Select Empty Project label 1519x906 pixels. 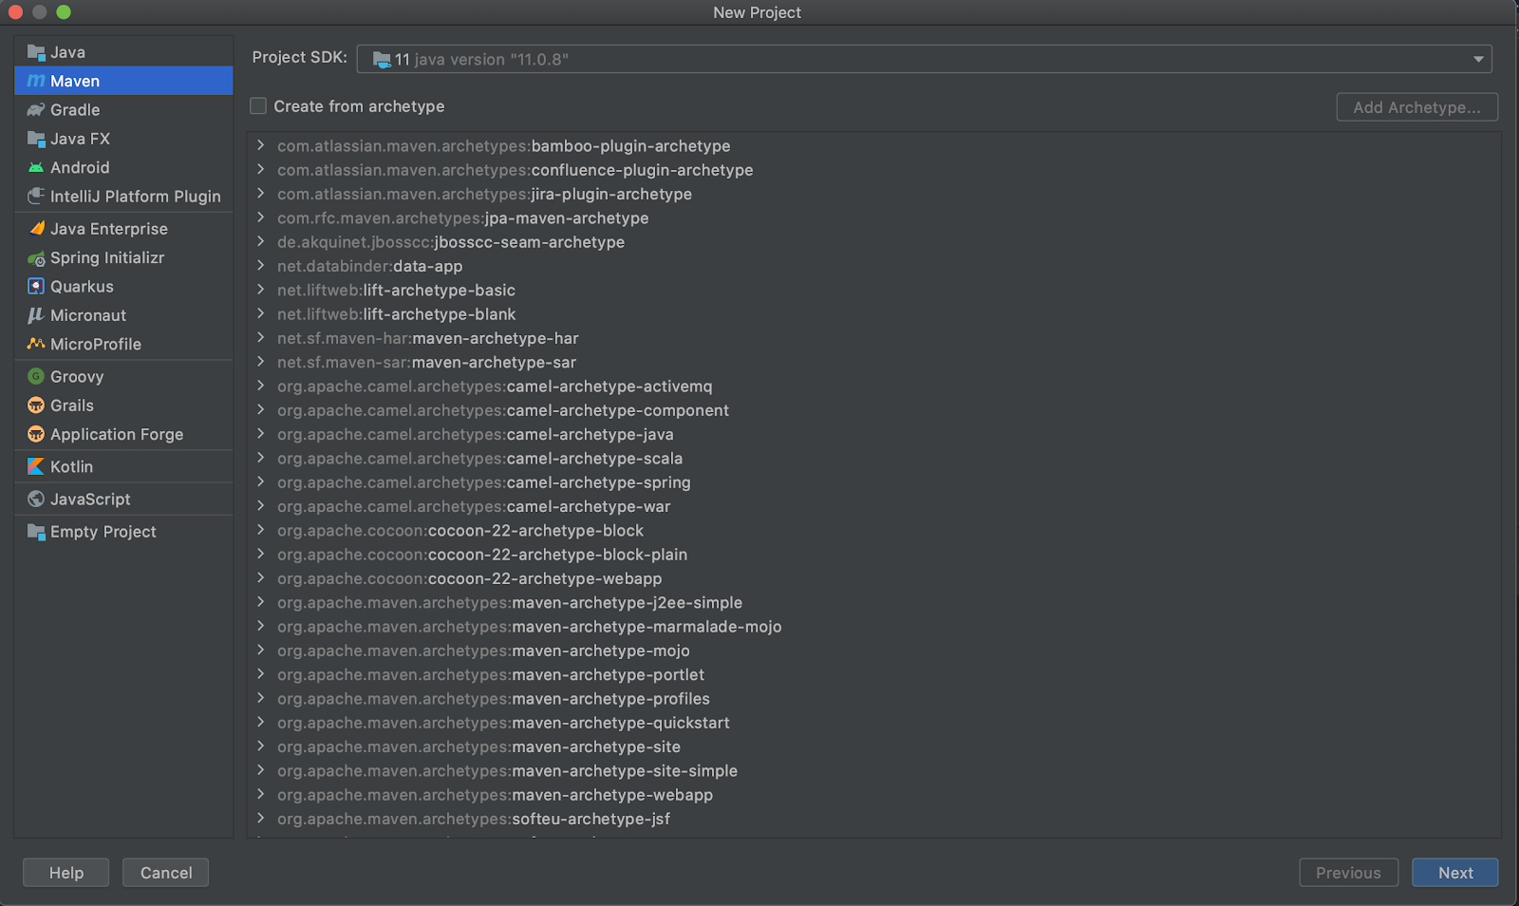103,532
